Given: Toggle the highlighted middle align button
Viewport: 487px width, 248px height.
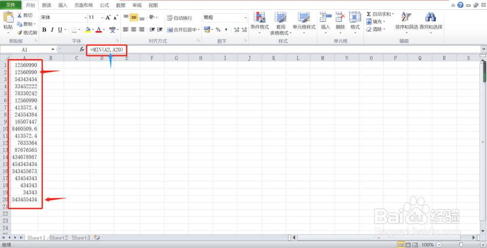Looking at the screenshot, I should [x=134, y=17].
